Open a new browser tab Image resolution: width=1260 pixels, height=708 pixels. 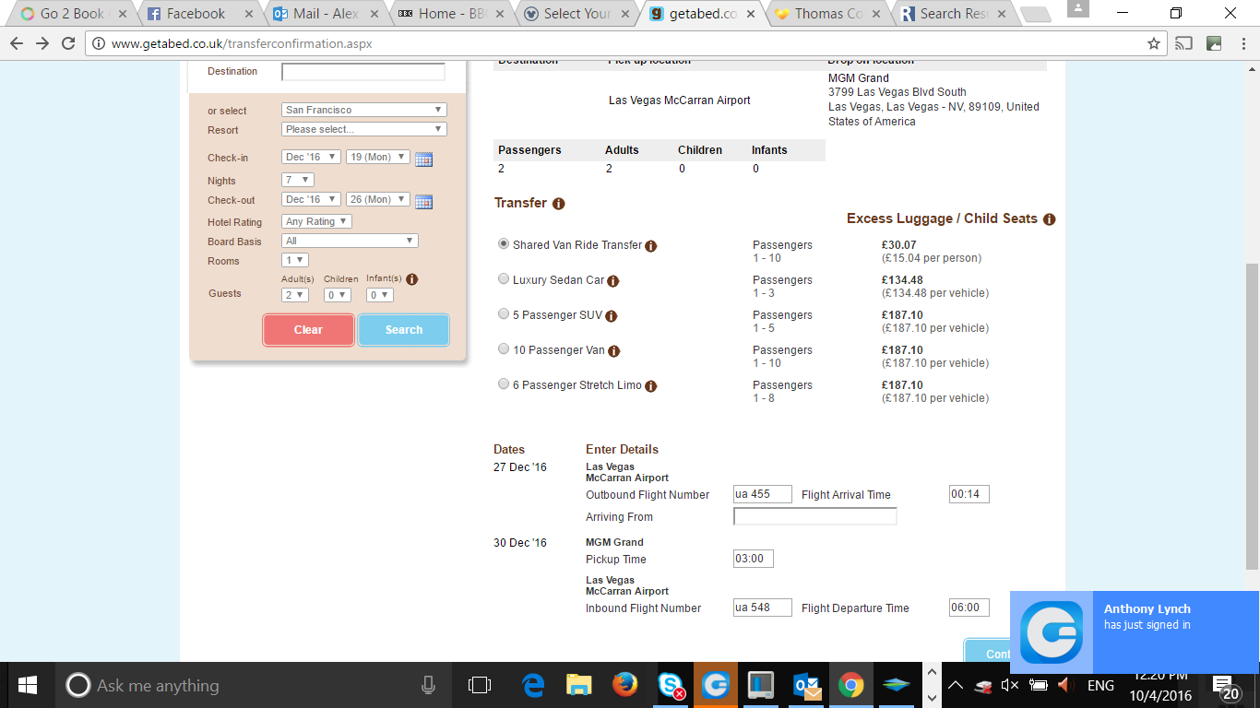coord(1036,15)
